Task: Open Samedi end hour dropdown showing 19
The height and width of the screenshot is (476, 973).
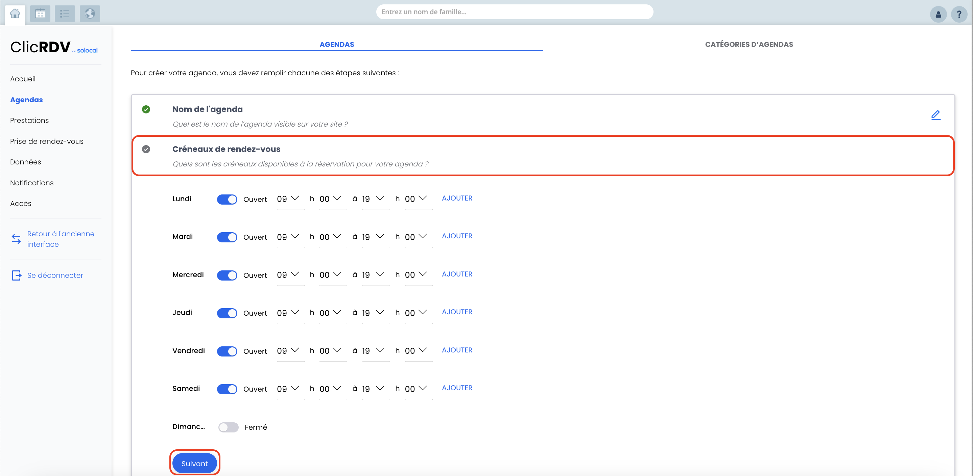Action: [376, 389]
